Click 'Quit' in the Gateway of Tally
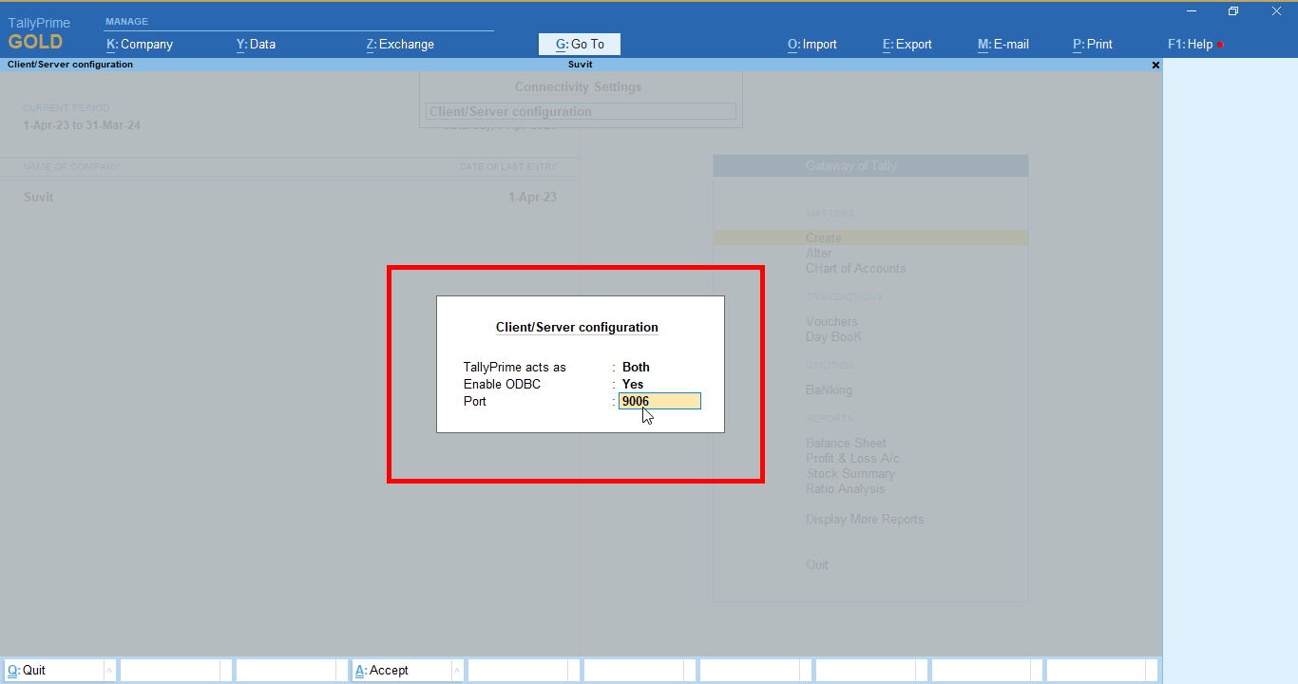Image resolution: width=1298 pixels, height=684 pixels. click(x=817, y=564)
